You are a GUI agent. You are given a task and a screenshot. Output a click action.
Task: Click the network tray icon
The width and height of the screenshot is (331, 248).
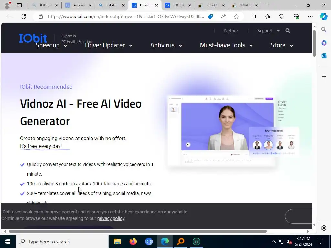282,242
